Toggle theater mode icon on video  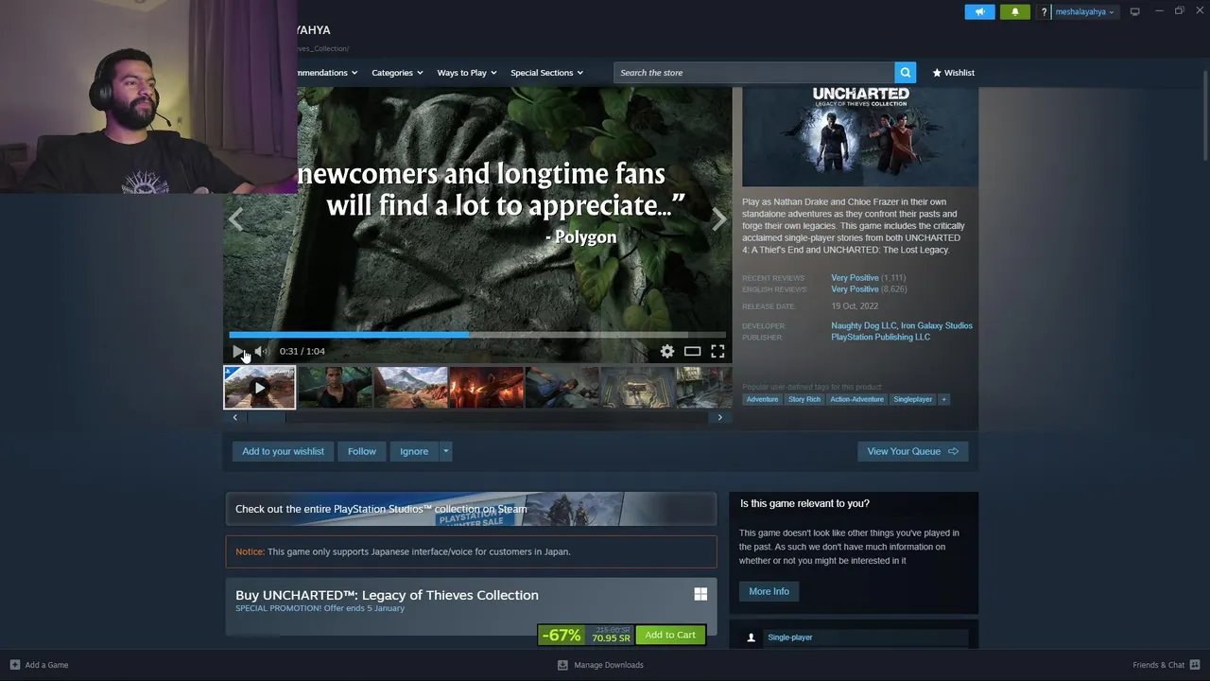692,352
